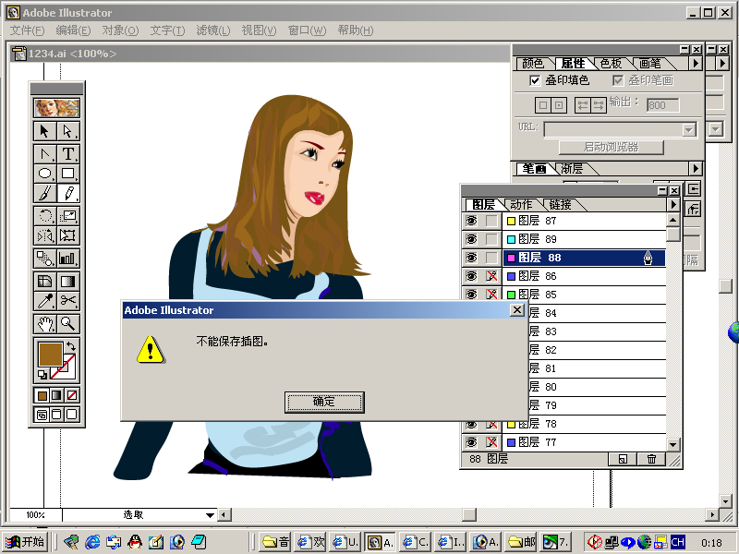This screenshot has width=739, height=554.
Task: Select the black arrow Selection tool
Action: [x=44, y=131]
